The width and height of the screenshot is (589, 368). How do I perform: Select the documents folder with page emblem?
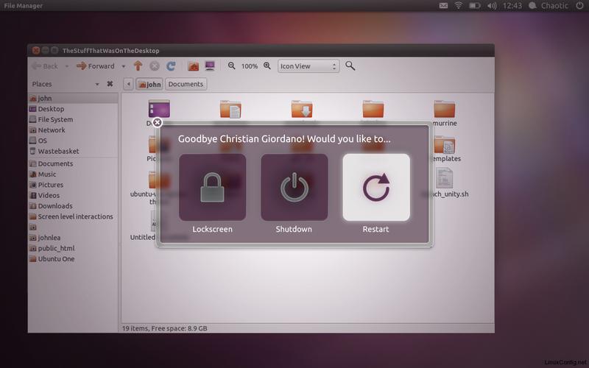(230, 109)
